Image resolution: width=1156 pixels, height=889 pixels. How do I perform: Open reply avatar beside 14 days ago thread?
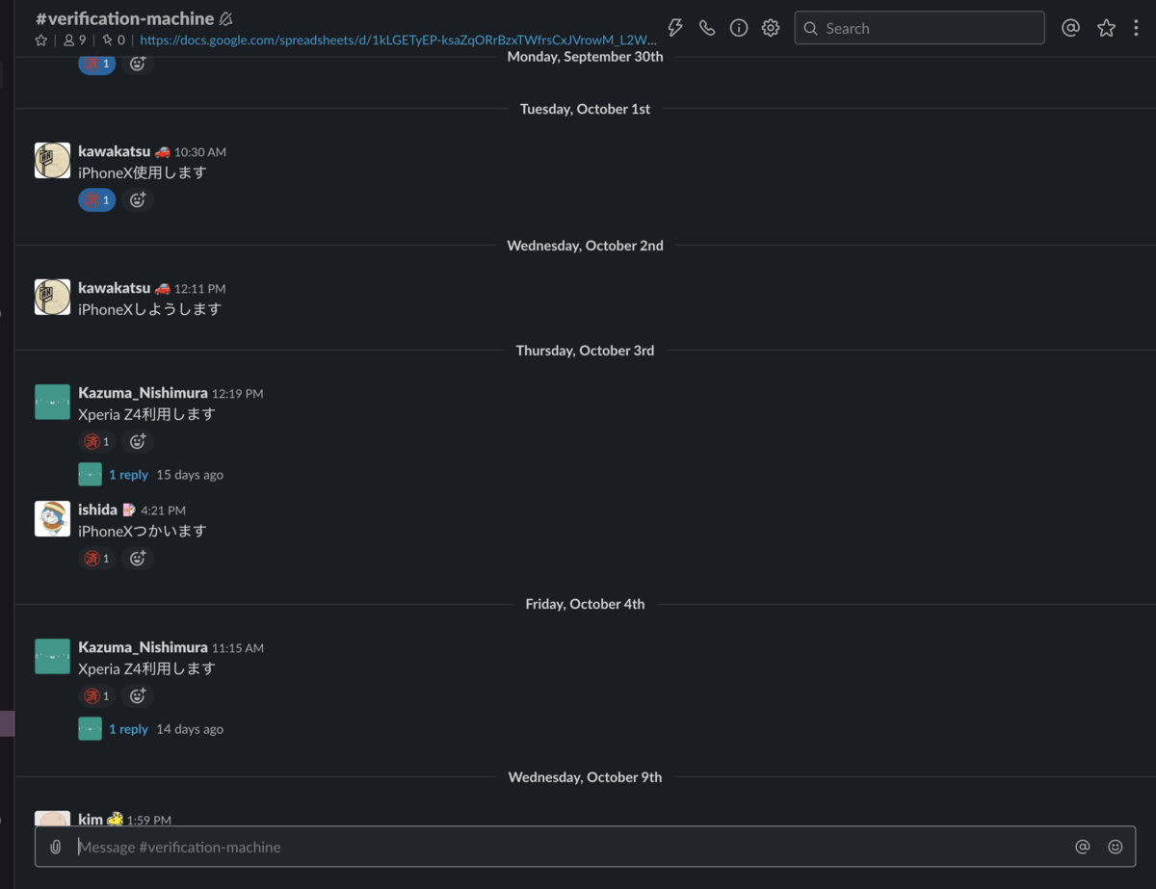coord(90,728)
